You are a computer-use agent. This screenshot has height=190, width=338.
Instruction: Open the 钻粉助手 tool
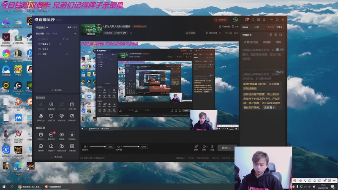[x=62, y=117]
